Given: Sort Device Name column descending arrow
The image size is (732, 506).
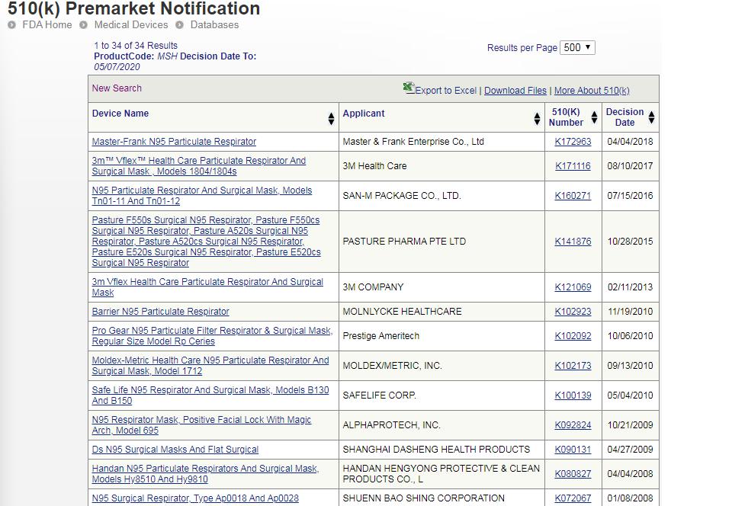Looking at the screenshot, I should coord(331,122).
